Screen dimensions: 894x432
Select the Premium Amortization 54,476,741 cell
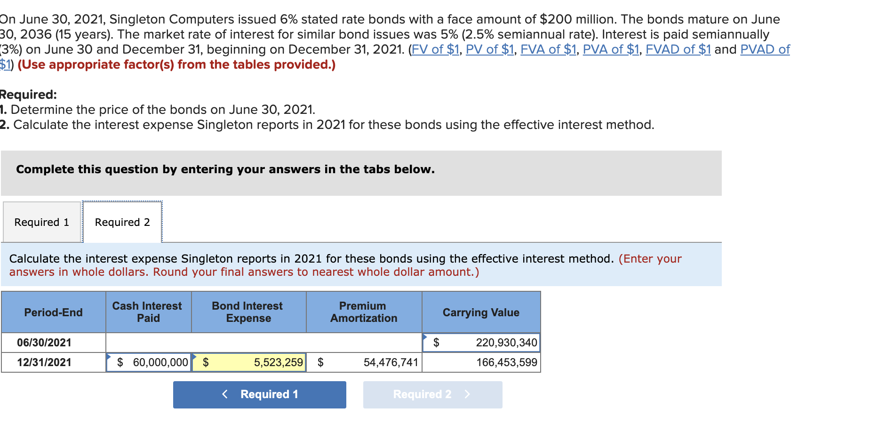coord(365,362)
